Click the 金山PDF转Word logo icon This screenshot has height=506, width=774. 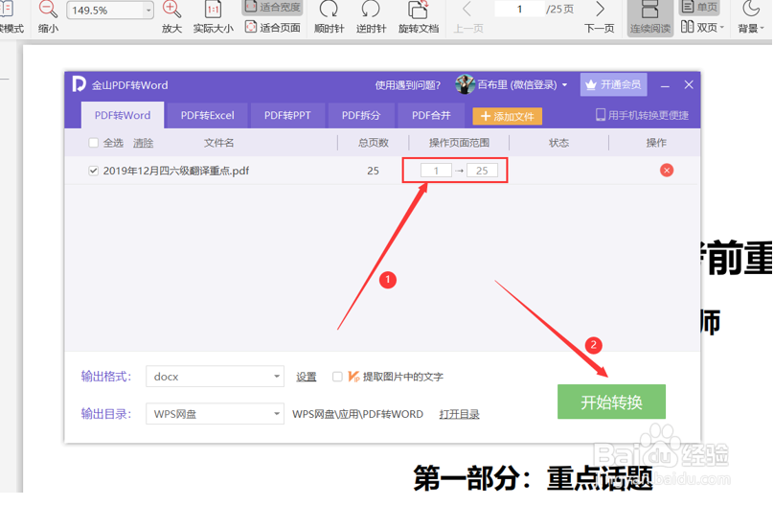(79, 84)
